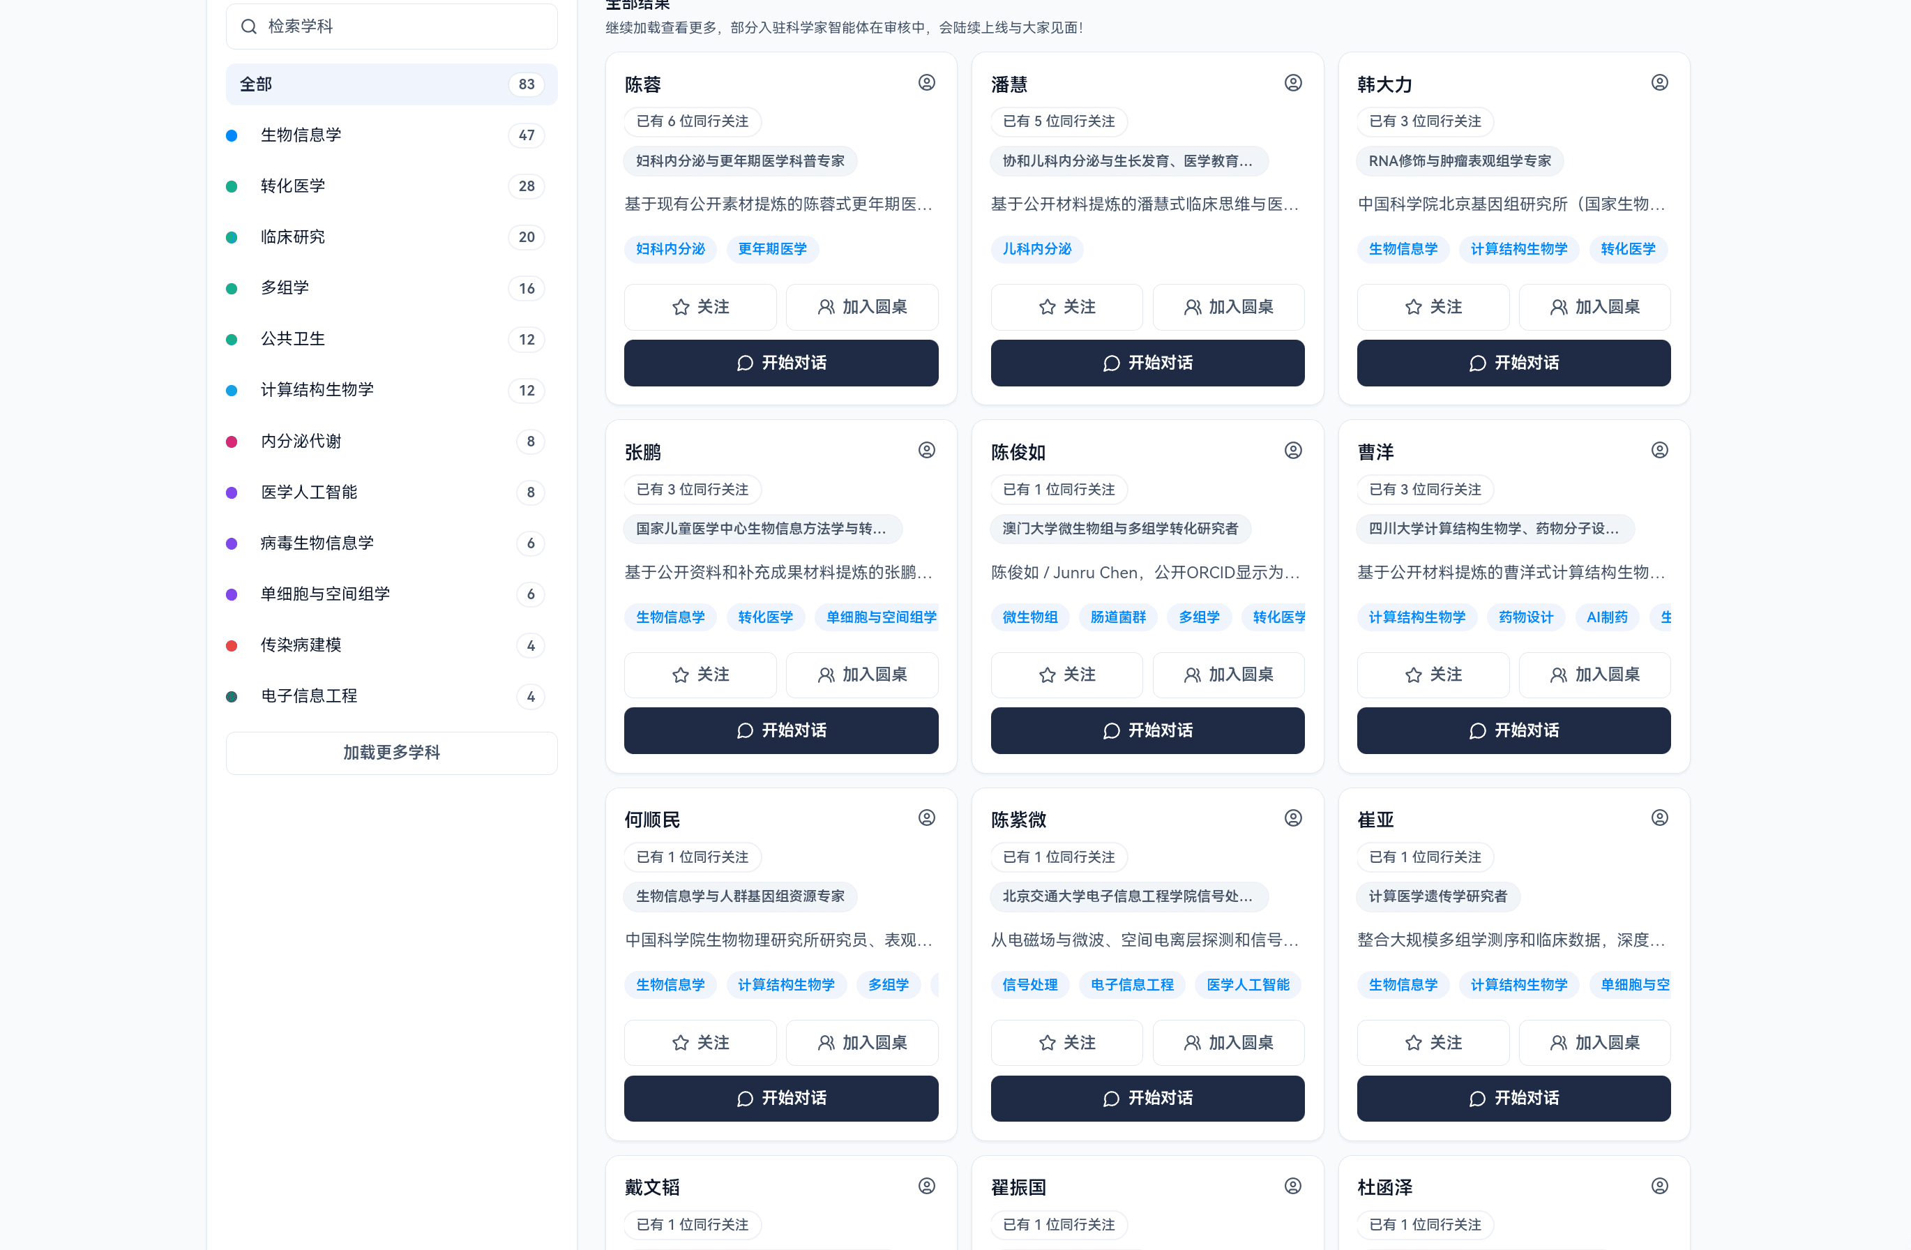
Task: Follow 潘慧 with the star 关注 button
Action: click(x=1066, y=307)
